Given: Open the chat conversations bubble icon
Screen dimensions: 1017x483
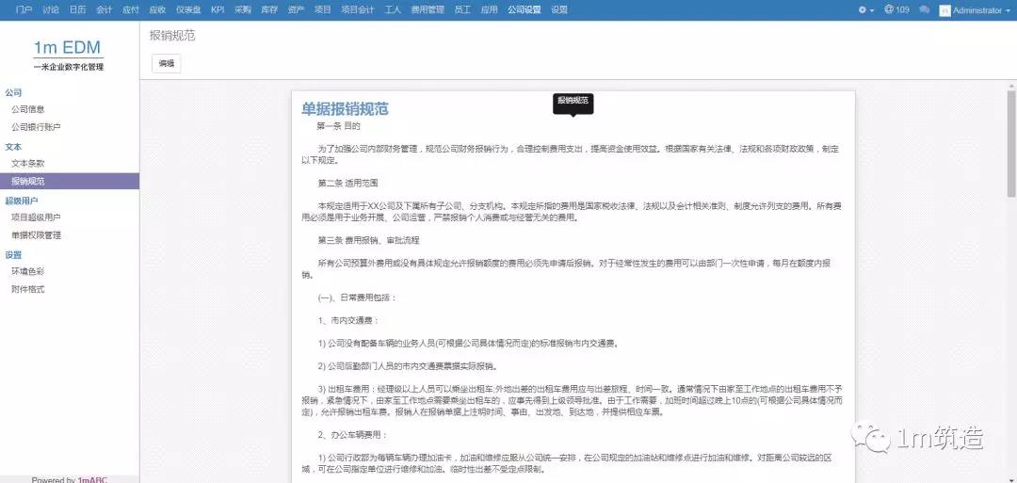Looking at the screenshot, I should click(924, 9).
